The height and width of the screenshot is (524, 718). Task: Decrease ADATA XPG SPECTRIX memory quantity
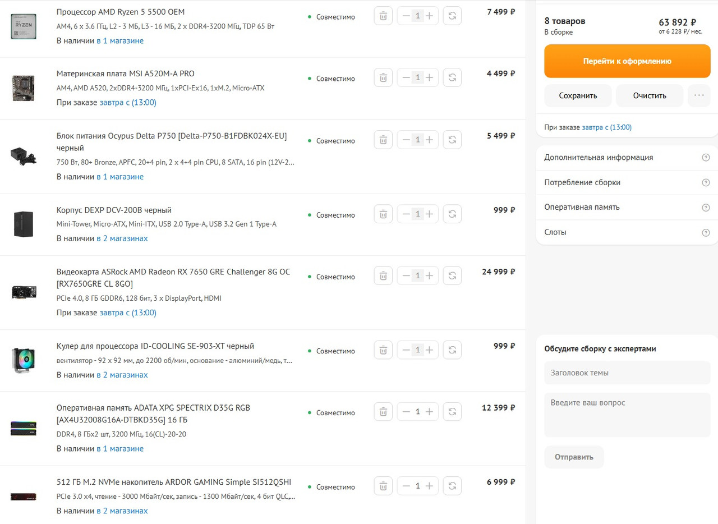click(406, 411)
